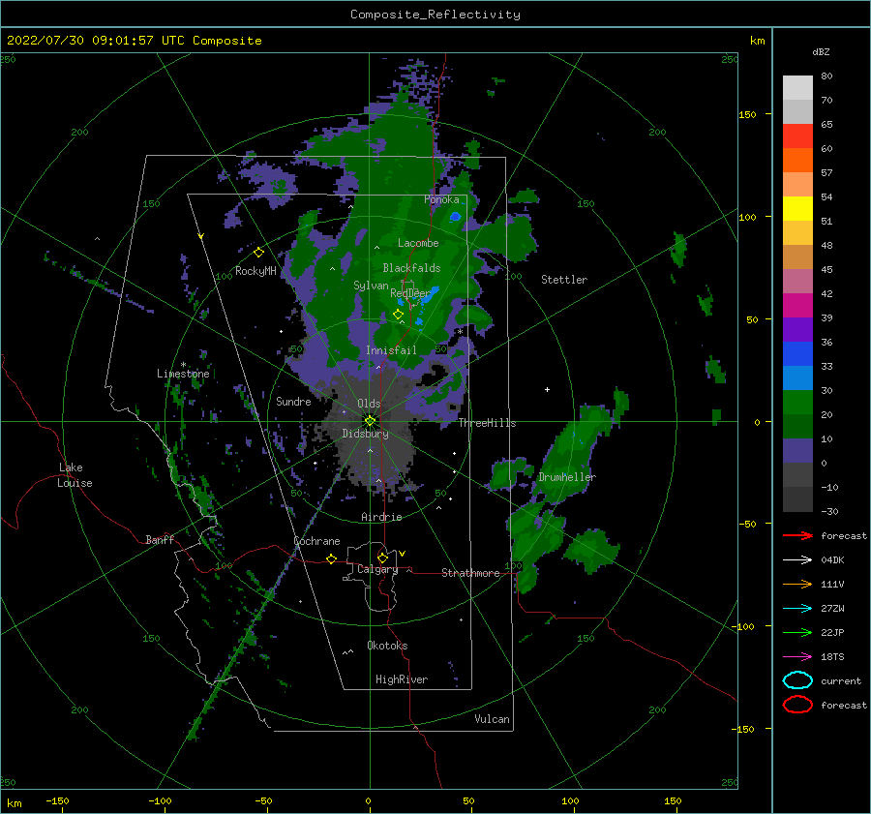Pick the purple swatch below 39 dBZ
This screenshot has width=871, height=814.
click(x=797, y=330)
